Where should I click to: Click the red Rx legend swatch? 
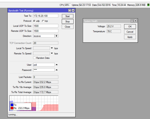[12, 108]
